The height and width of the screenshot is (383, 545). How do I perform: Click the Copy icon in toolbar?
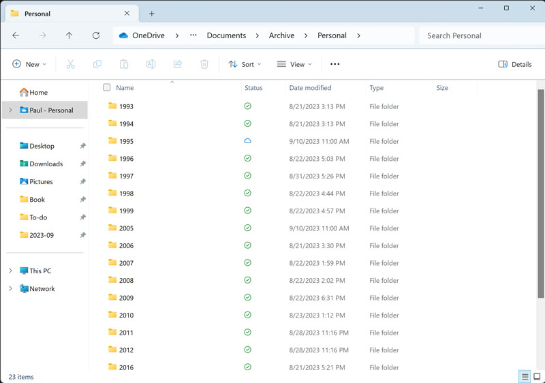(97, 64)
